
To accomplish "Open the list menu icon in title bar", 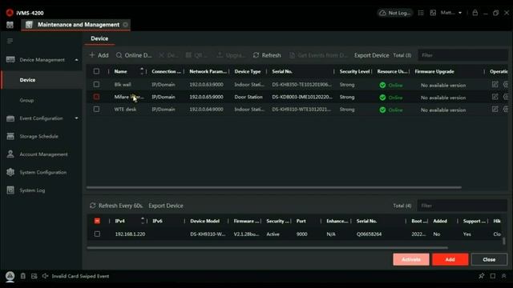I will 421,13.
